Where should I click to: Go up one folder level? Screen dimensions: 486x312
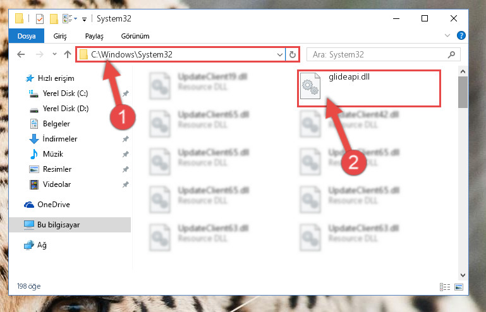67,54
